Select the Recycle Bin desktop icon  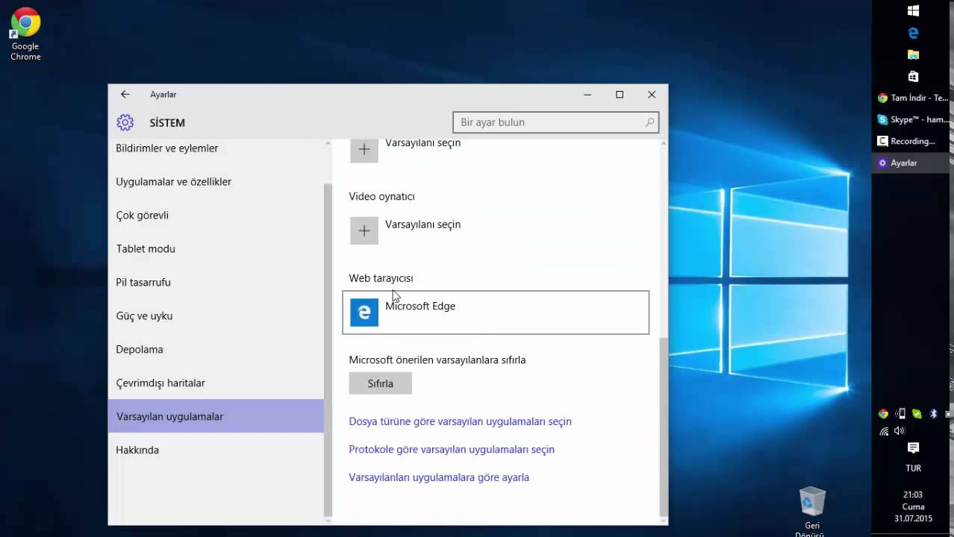[x=811, y=503]
